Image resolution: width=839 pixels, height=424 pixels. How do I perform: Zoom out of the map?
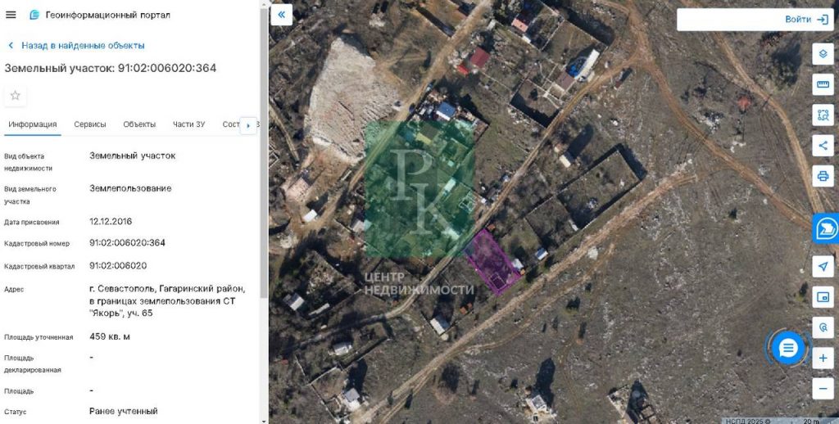coord(823,389)
